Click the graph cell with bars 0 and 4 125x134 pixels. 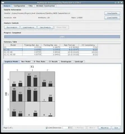click(47, 109)
